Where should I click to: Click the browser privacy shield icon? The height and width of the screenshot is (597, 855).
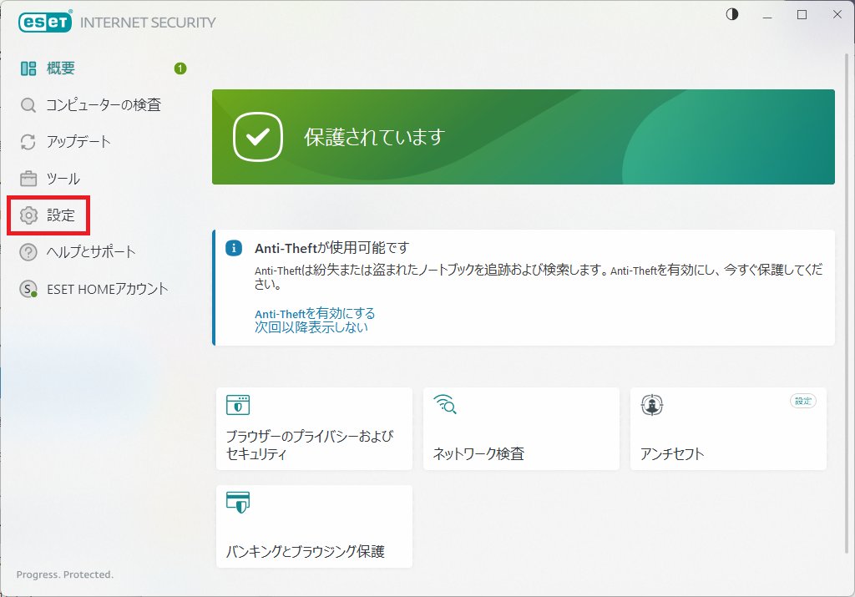[238, 405]
